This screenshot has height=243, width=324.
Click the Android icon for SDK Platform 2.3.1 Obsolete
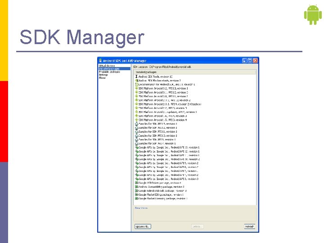pos(136,104)
